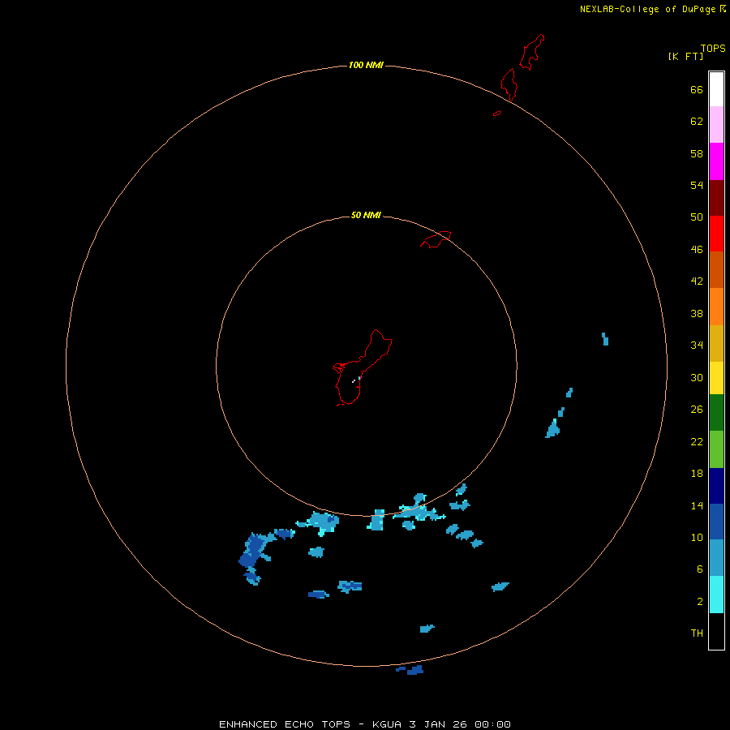Click the legend value 62
730x730 pixels.
697,122
